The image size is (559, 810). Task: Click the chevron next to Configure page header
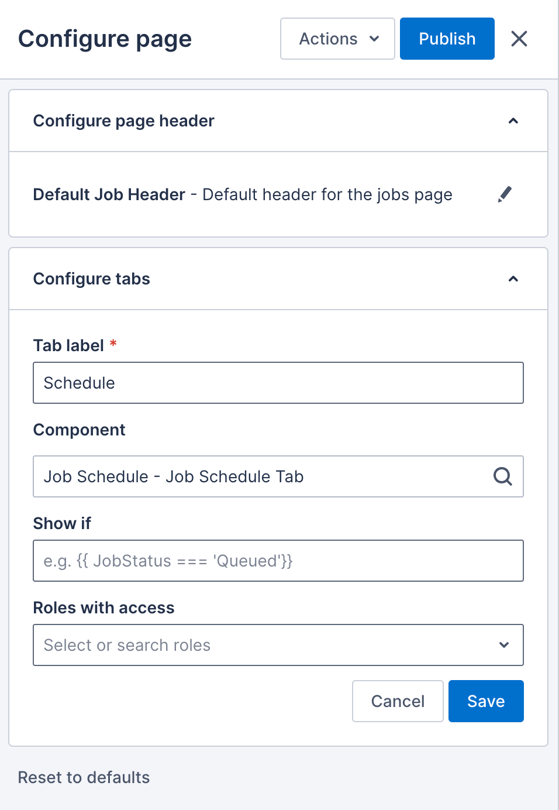click(x=513, y=121)
